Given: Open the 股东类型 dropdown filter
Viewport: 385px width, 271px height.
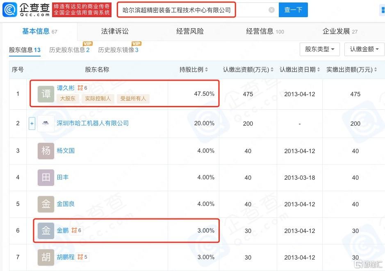Looking at the screenshot, I should [319, 49].
